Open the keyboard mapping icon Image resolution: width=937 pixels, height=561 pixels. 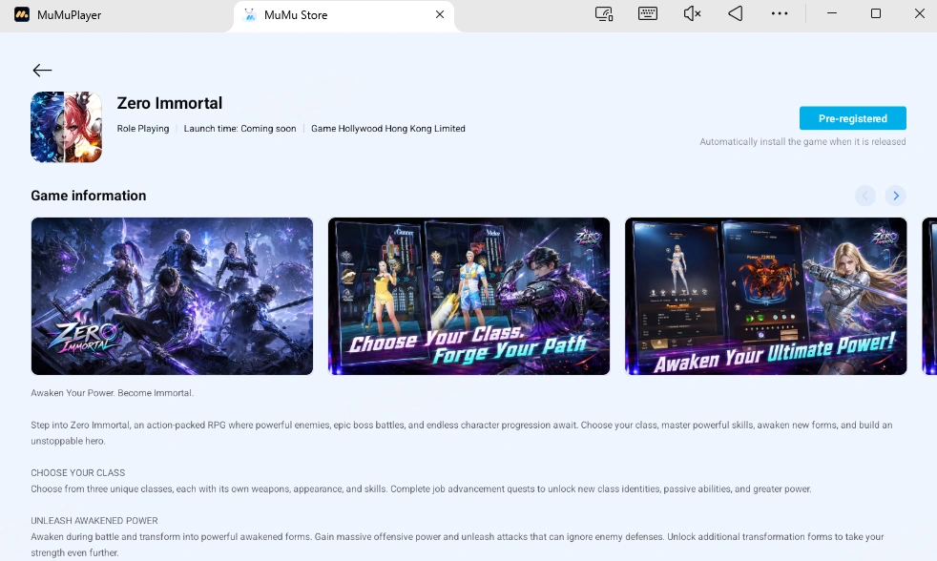[648, 13]
